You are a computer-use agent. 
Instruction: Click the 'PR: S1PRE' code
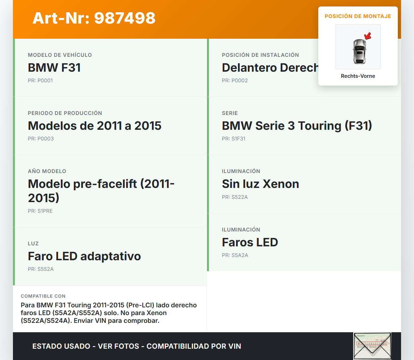(40, 211)
